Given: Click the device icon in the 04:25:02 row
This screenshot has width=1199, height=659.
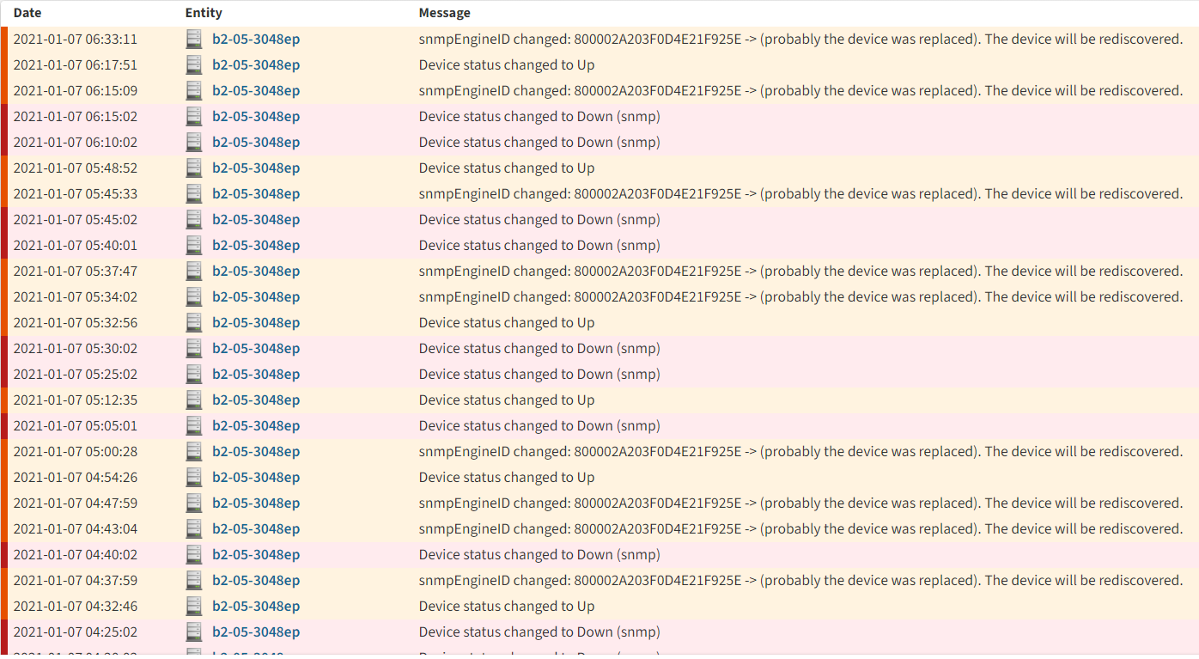Looking at the screenshot, I should click(x=194, y=632).
